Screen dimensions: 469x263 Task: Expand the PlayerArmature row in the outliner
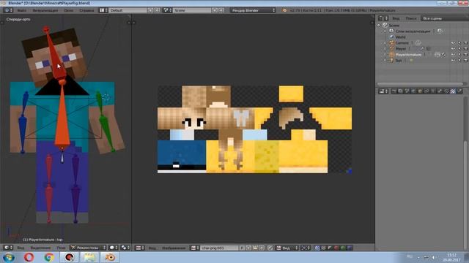385,55
